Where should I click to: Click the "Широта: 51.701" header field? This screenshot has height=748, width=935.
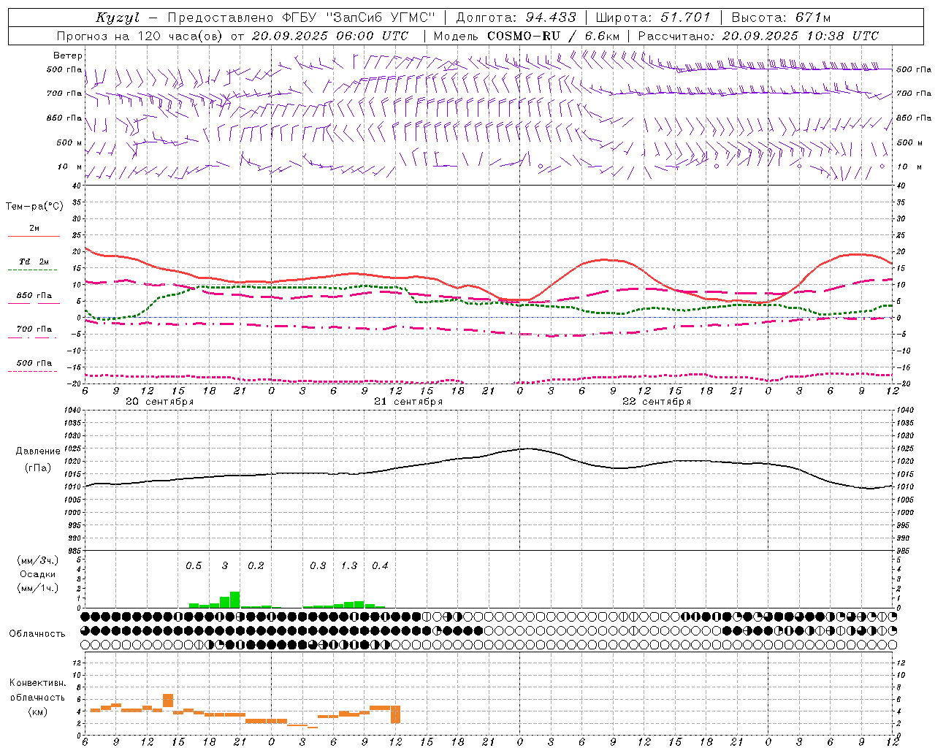(653, 18)
